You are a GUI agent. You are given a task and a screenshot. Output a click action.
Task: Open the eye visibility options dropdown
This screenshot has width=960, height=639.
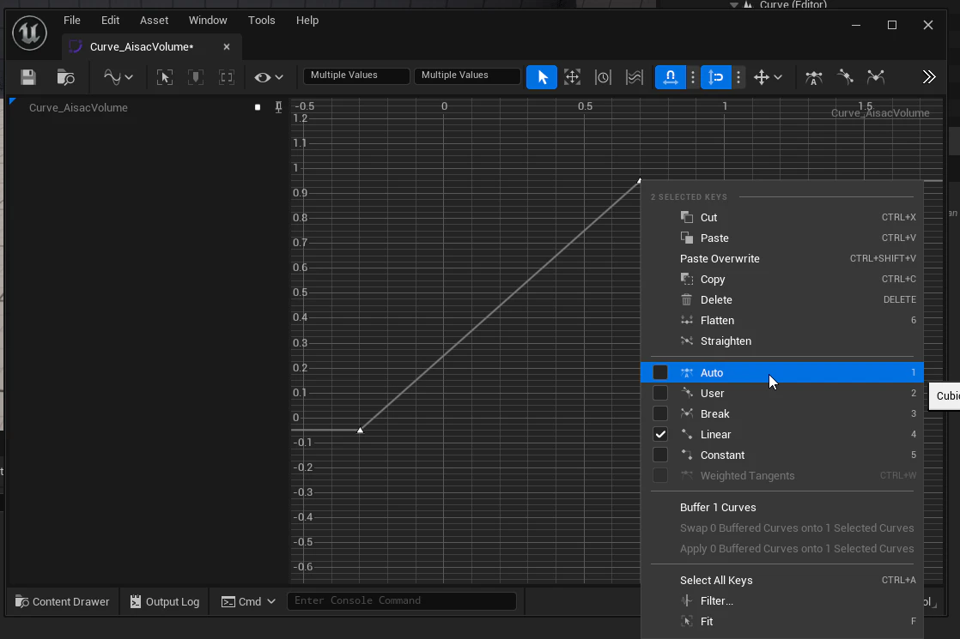[268, 77]
